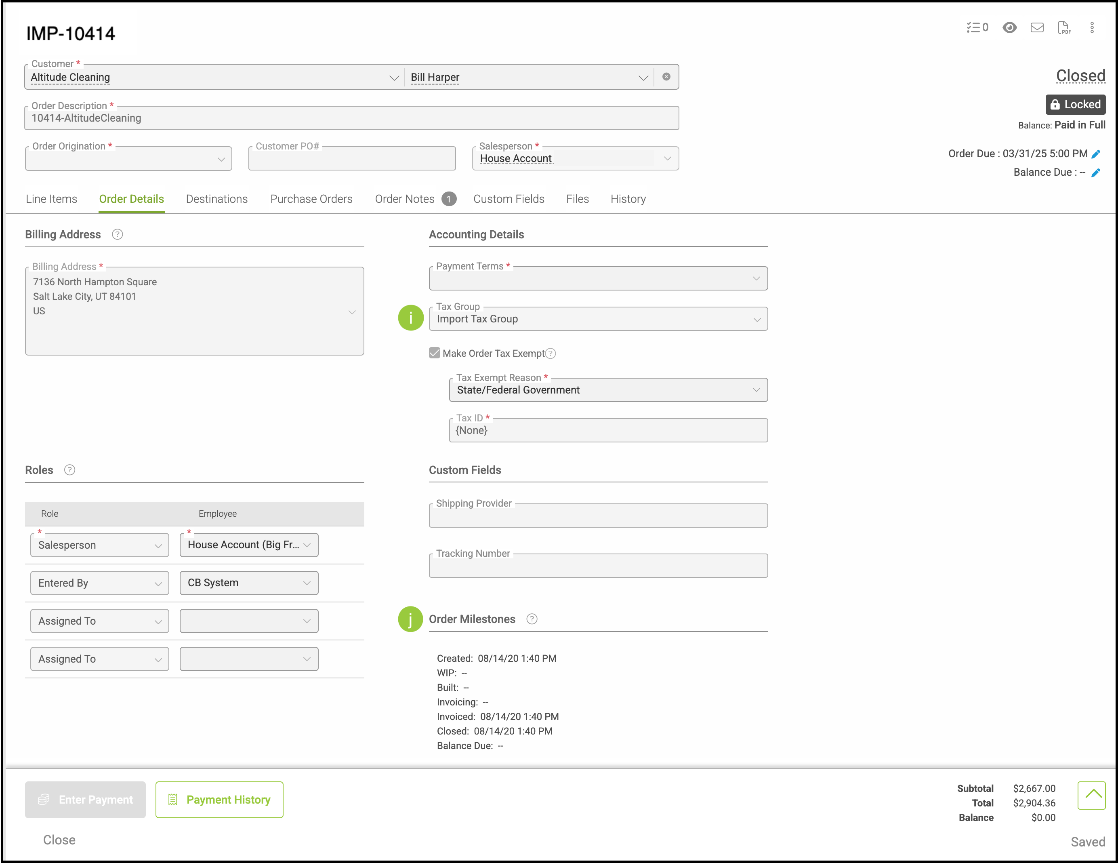The image size is (1118, 863).
Task: Click the Close link
Action: (59, 840)
